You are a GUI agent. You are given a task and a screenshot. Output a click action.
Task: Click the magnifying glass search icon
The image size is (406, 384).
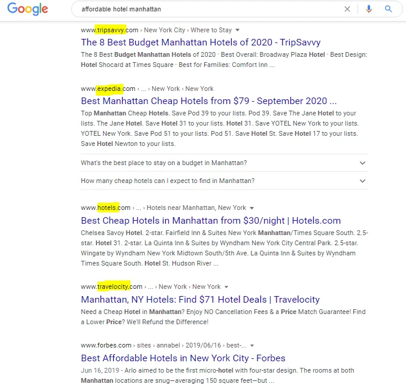click(x=388, y=9)
